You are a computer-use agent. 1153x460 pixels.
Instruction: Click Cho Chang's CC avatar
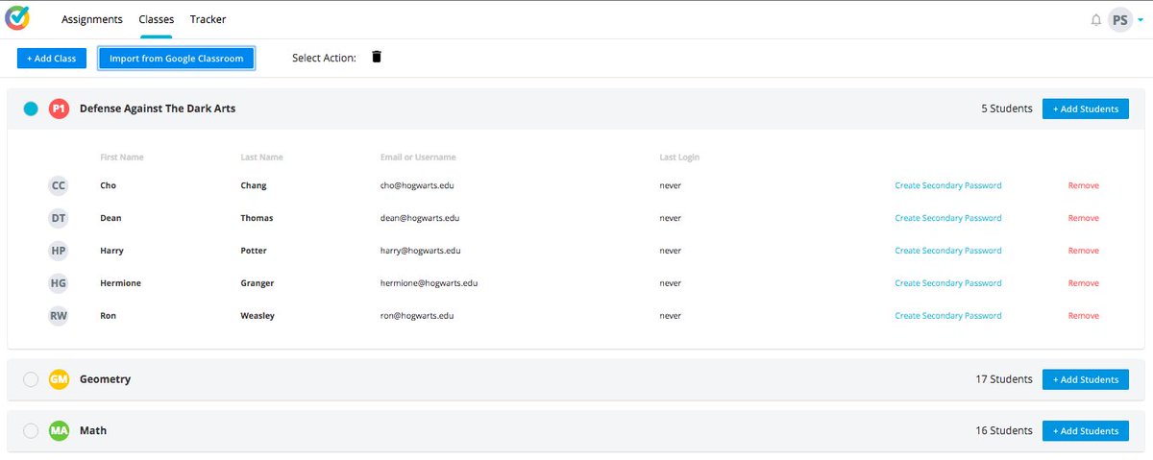59,185
